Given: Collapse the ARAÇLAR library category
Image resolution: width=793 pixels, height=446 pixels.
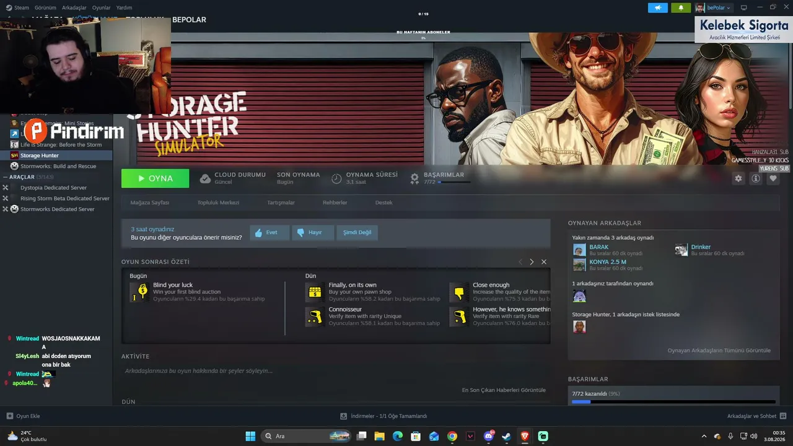Looking at the screenshot, I should point(6,177).
